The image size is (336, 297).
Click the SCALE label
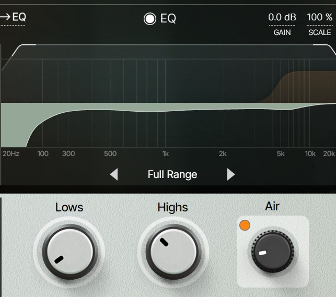pyautogui.click(x=319, y=32)
